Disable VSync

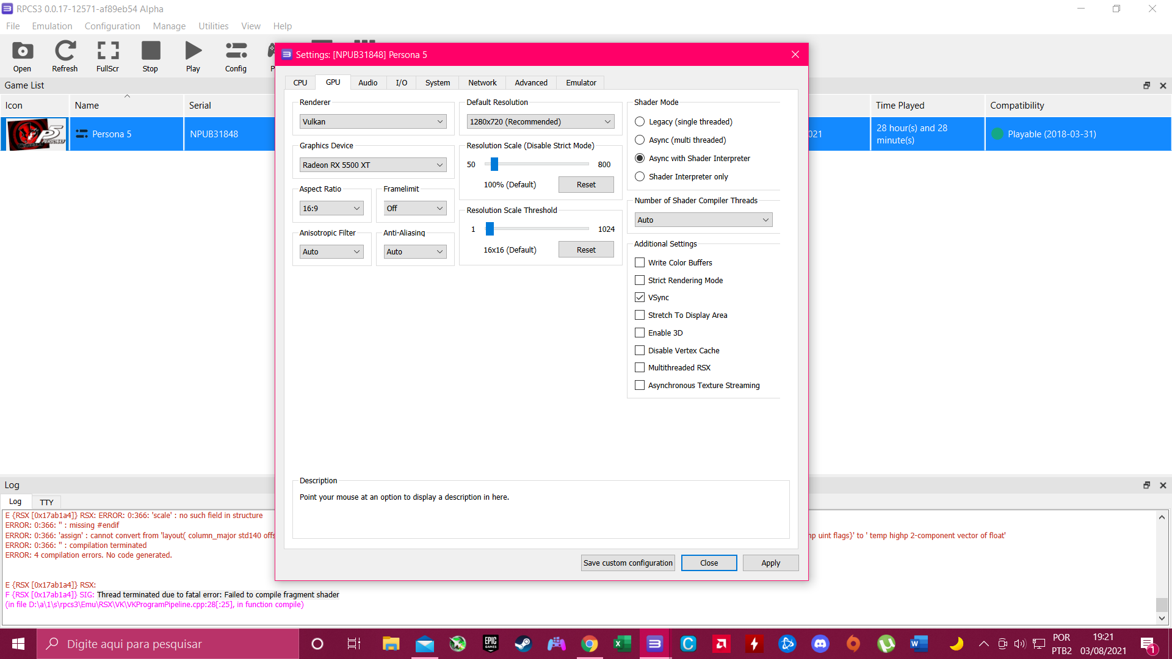point(640,297)
